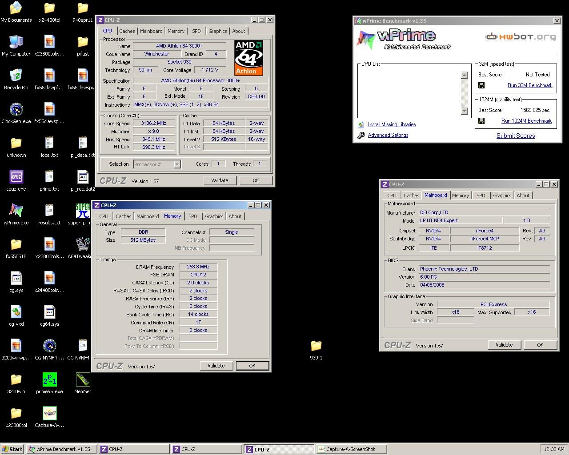
Task: Open the pifast folder icon
Action: (x=83, y=42)
